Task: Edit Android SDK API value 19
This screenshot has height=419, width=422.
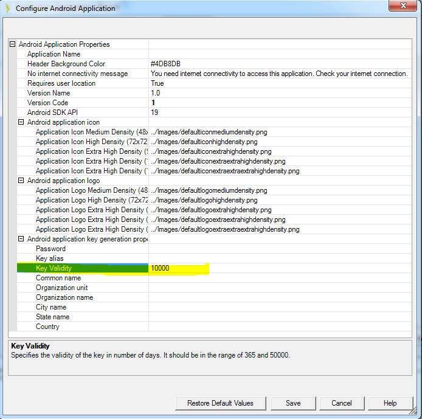Action: 280,113
